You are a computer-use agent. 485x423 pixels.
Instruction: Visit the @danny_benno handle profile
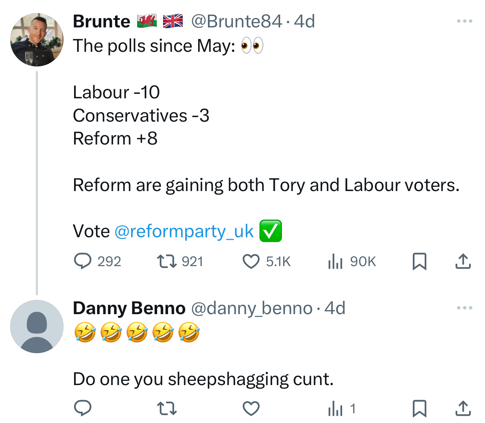252,309
